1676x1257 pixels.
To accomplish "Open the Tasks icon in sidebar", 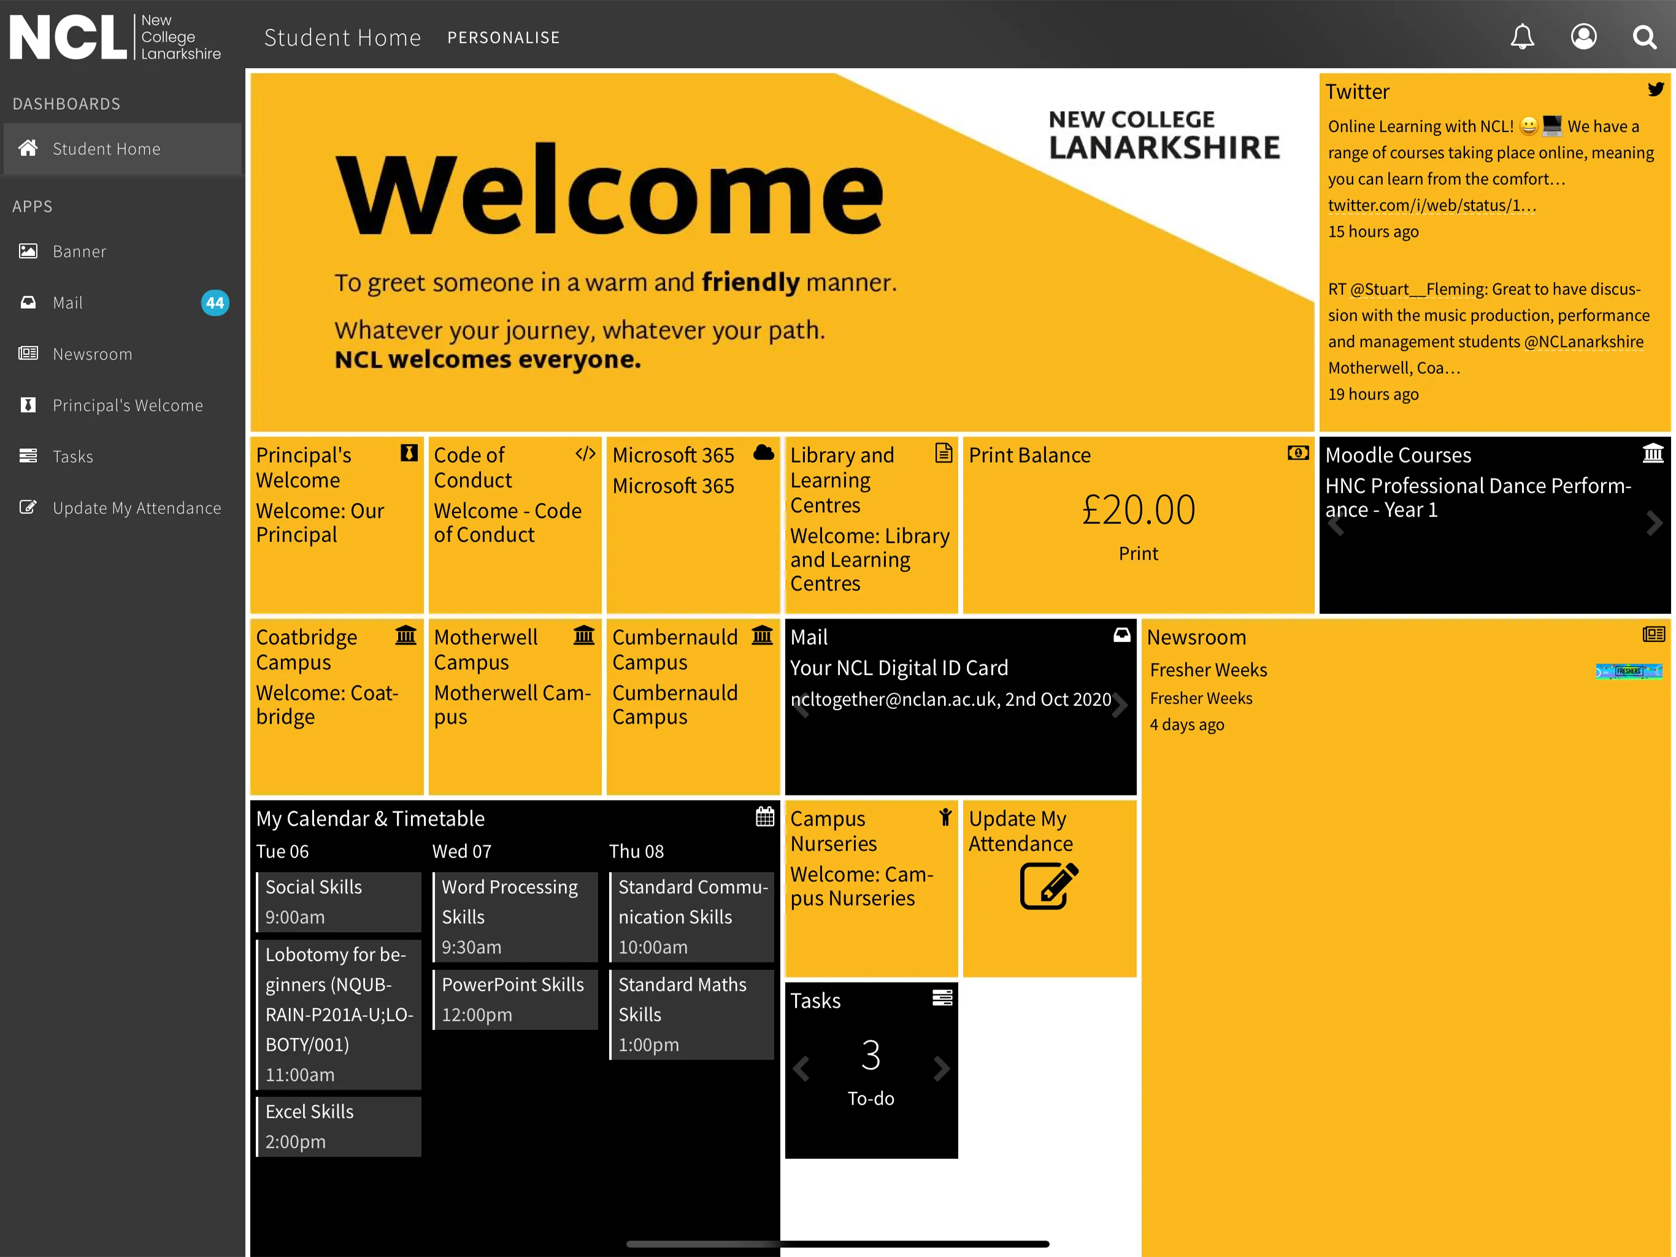I will point(28,455).
